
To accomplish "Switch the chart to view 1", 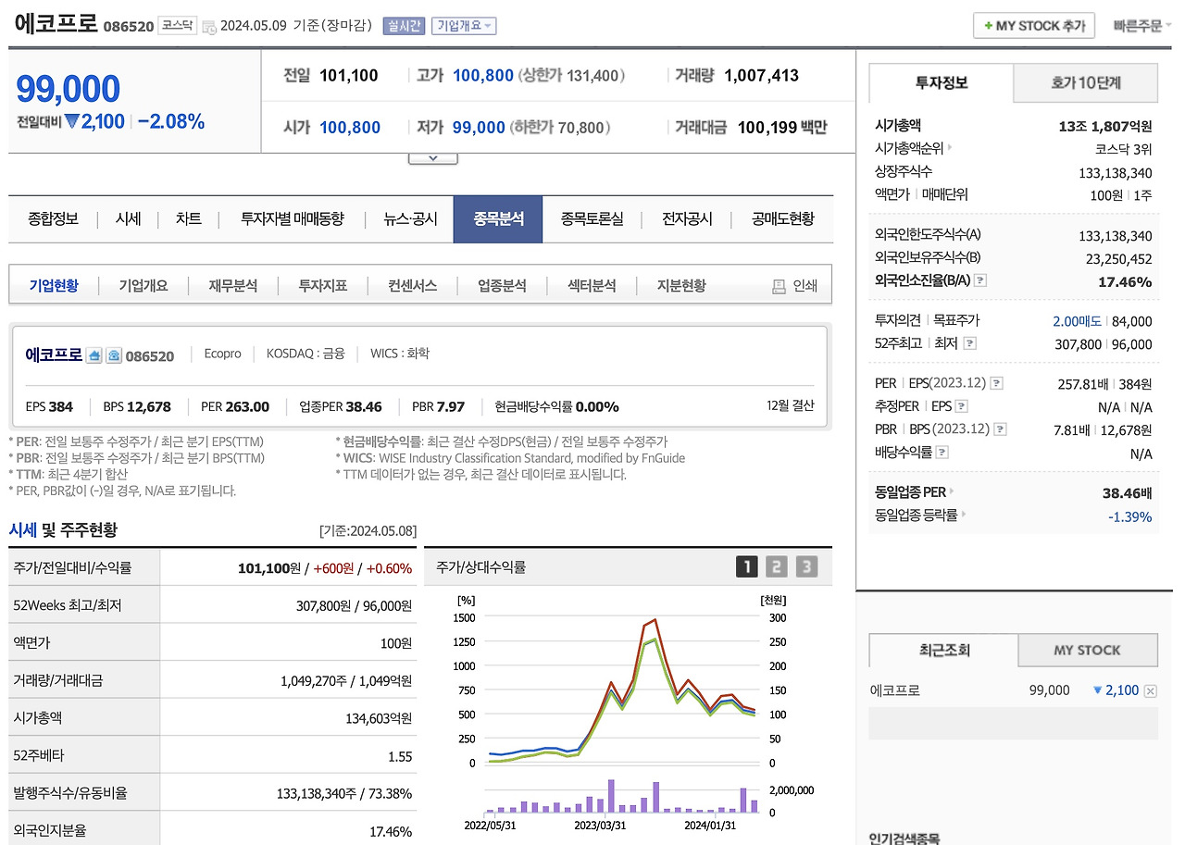I will click(x=746, y=566).
